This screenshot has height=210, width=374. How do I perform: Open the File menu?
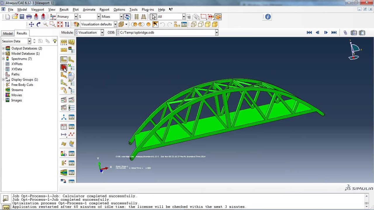(11, 10)
